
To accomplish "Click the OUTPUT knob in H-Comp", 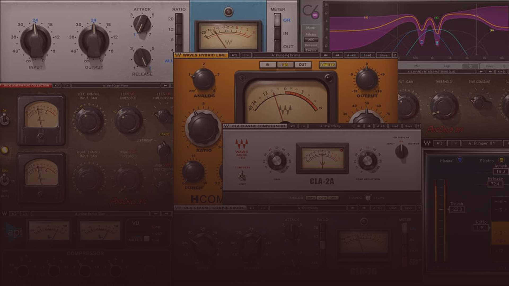I will [x=367, y=79].
